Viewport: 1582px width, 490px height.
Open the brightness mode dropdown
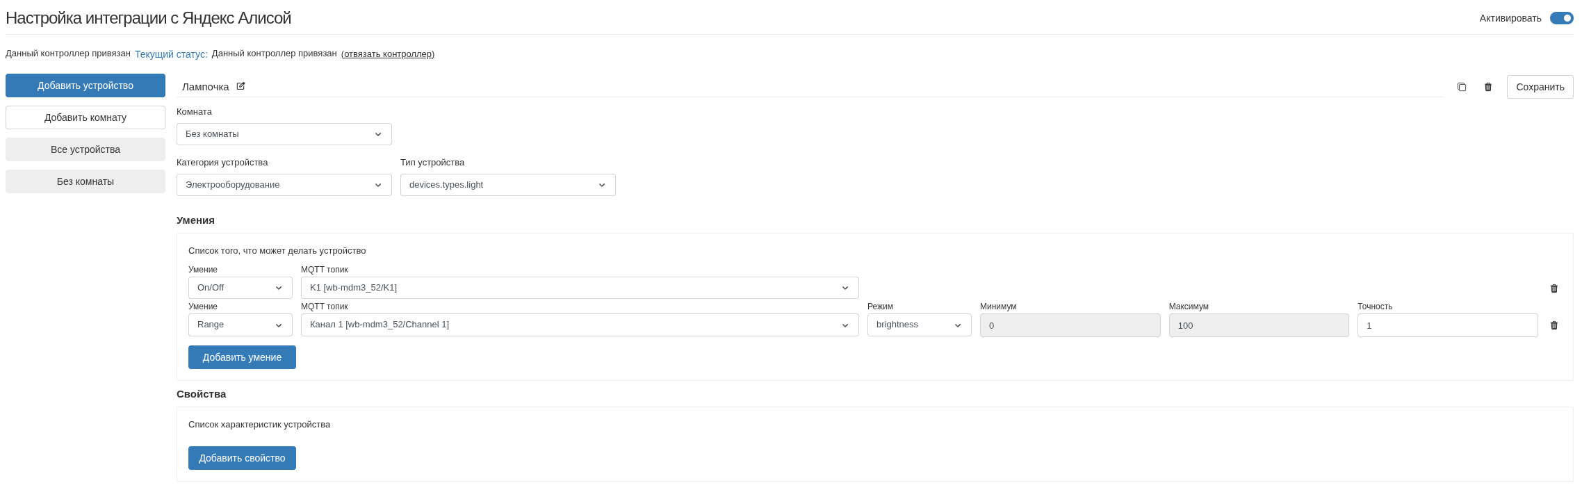[919, 325]
